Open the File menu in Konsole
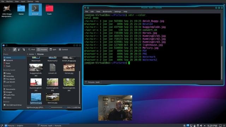The width and height of the screenshot is (226, 127). [87, 12]
